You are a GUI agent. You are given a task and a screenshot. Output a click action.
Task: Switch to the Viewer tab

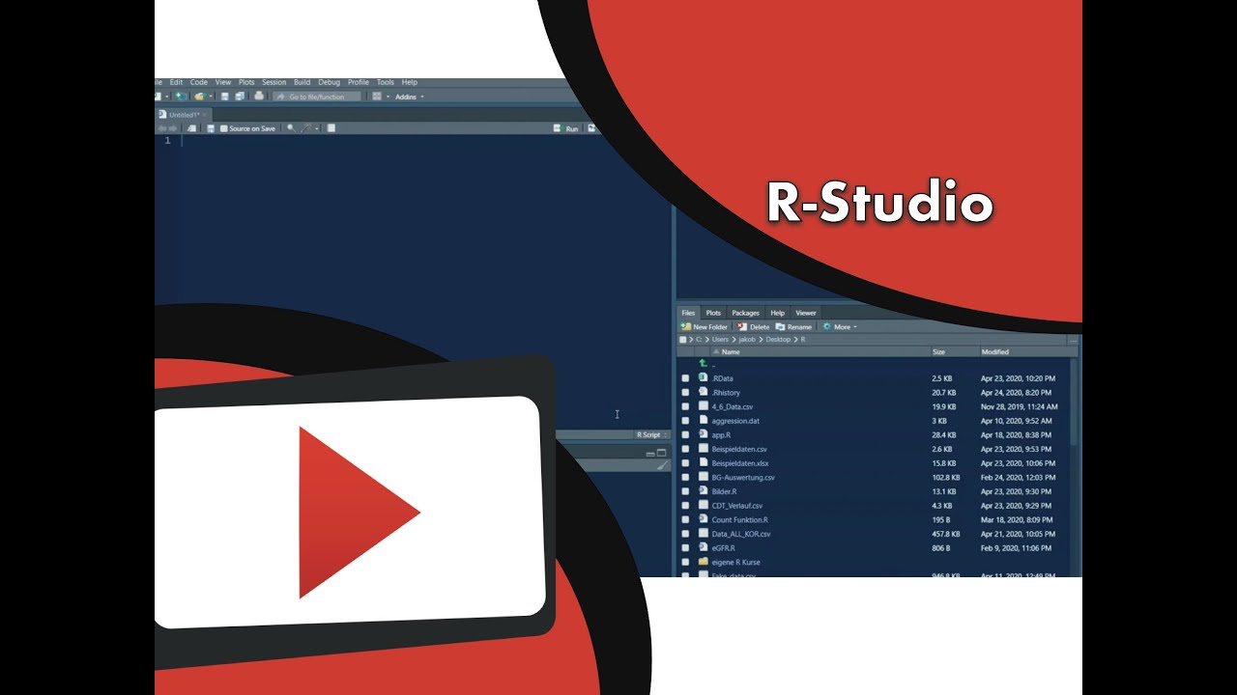pyautogui.click(x=806, y=313)
